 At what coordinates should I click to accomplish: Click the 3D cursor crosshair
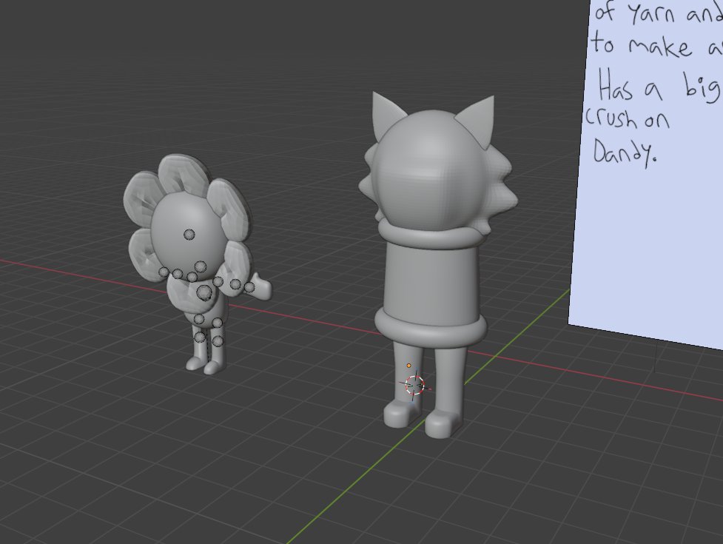tap(414, 385)
